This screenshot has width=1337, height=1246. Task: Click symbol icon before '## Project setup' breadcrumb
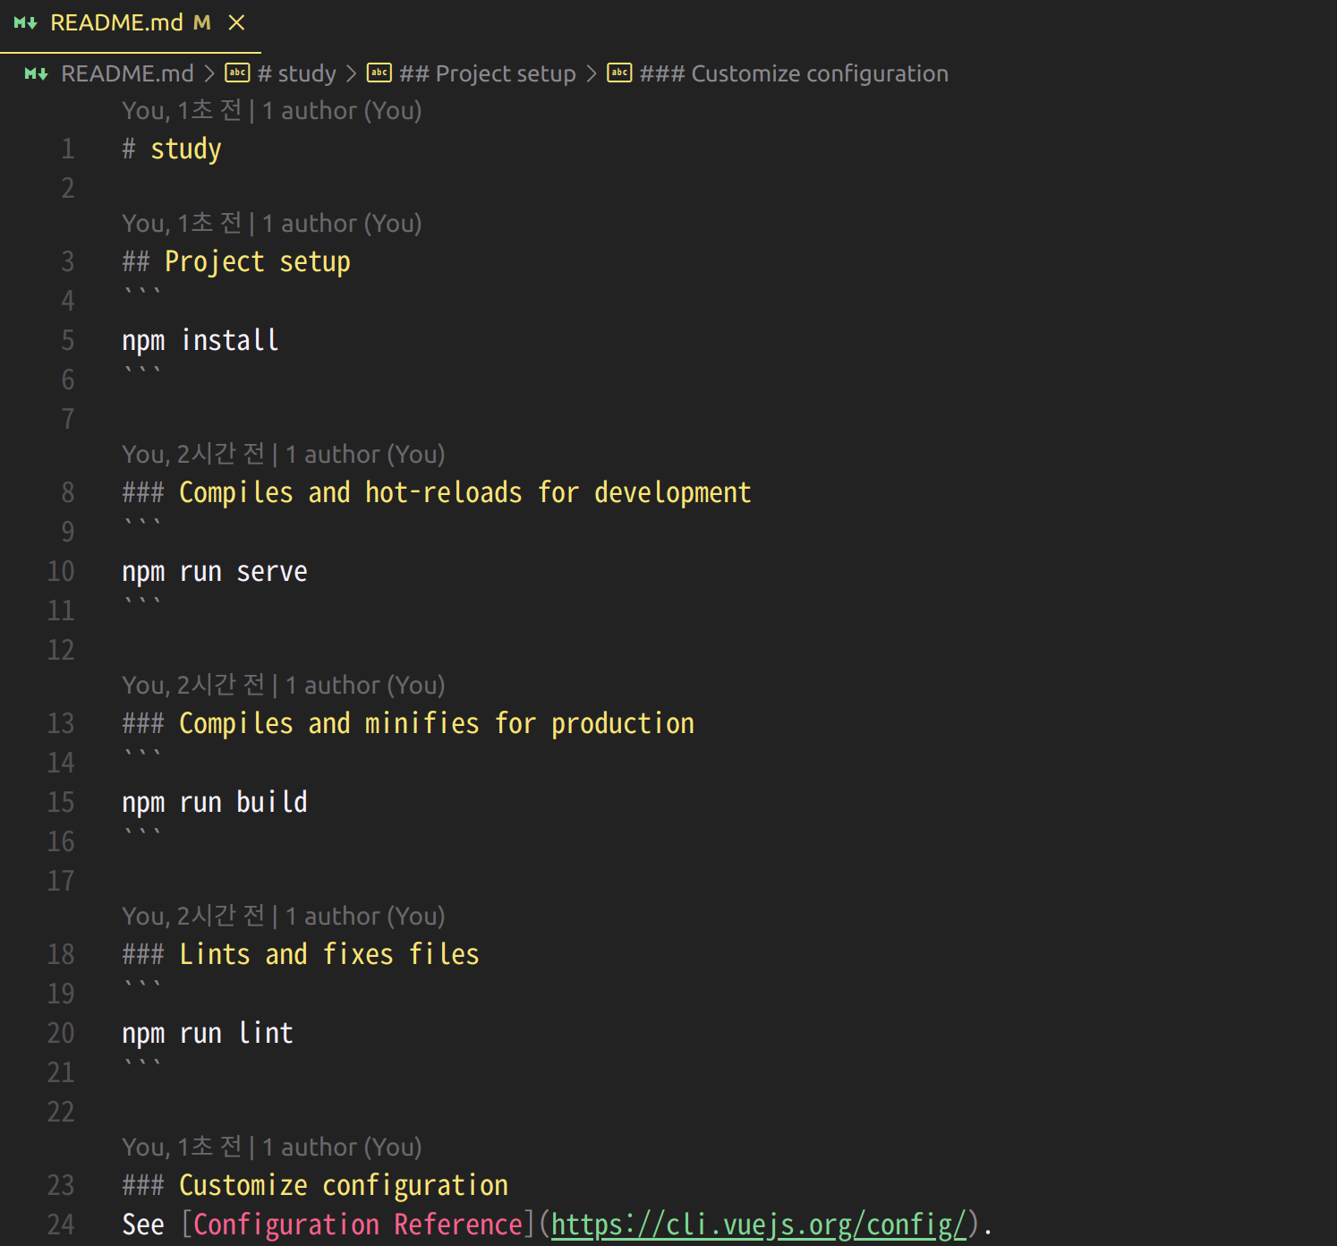point(379,73)
